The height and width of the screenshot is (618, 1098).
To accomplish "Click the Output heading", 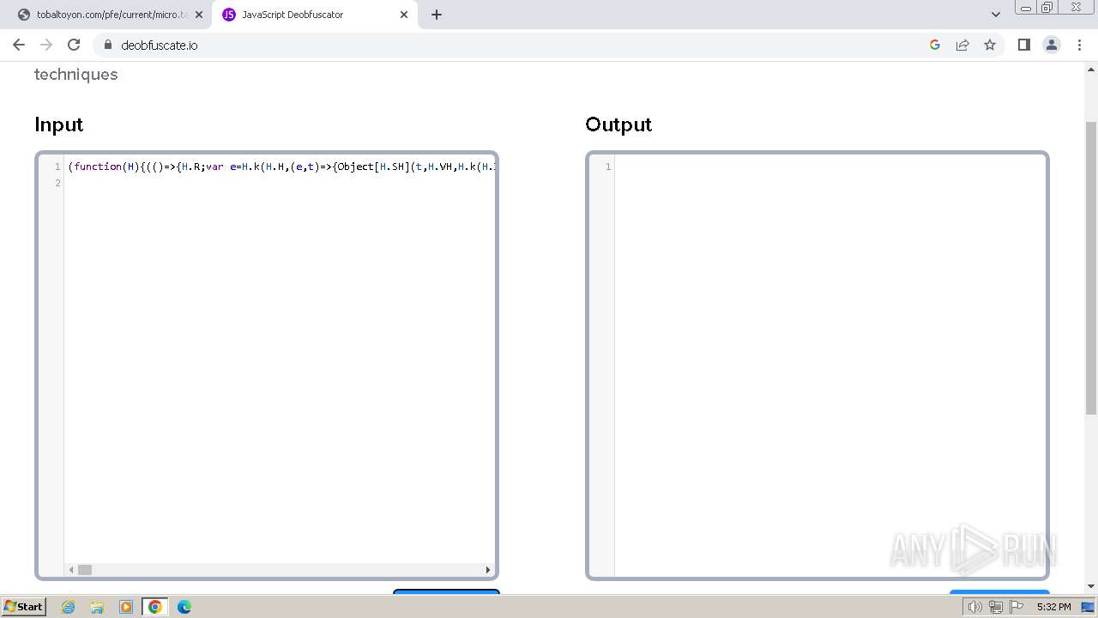I will click(x=618, y=124).
